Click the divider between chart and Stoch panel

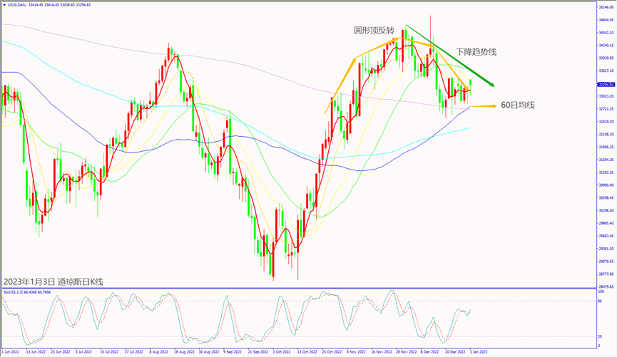[300, 288]
